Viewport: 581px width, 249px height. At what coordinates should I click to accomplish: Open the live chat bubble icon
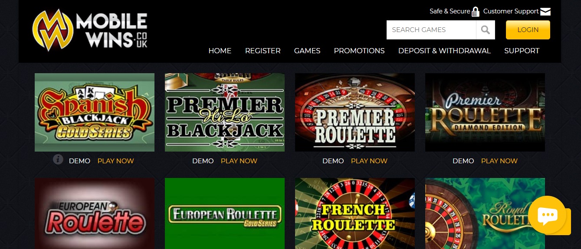547,215
